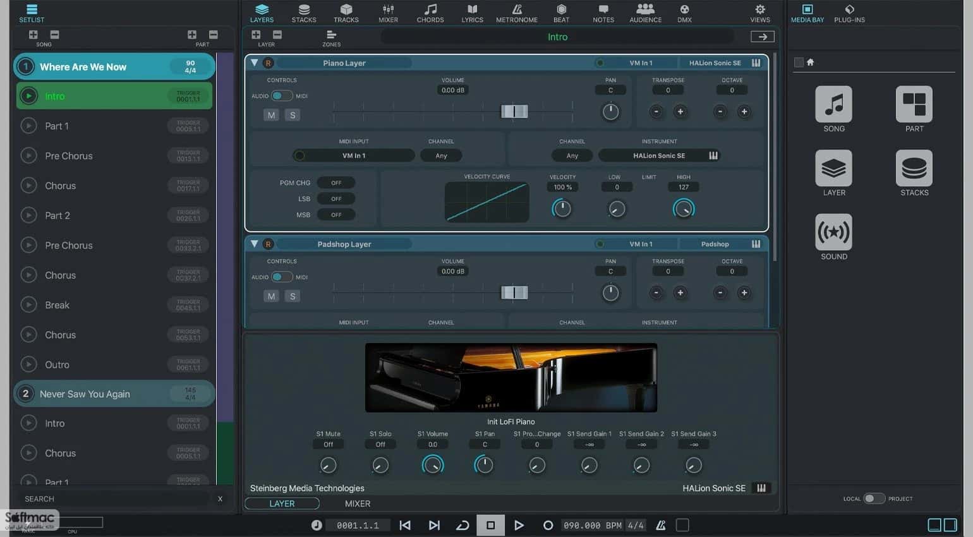The image size is (973, 537).
Task: Click the 090.000 BPM tempo field
Action: (592, 525)
